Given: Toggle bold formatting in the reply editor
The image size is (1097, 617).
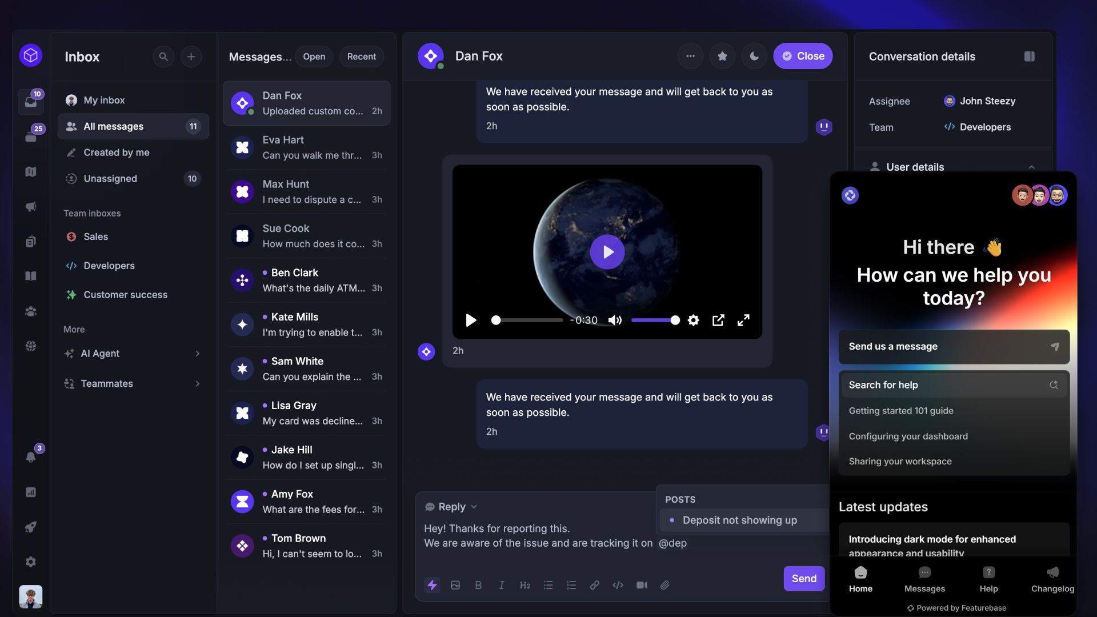Looking at the screenshot, I should tap(479, 585).
